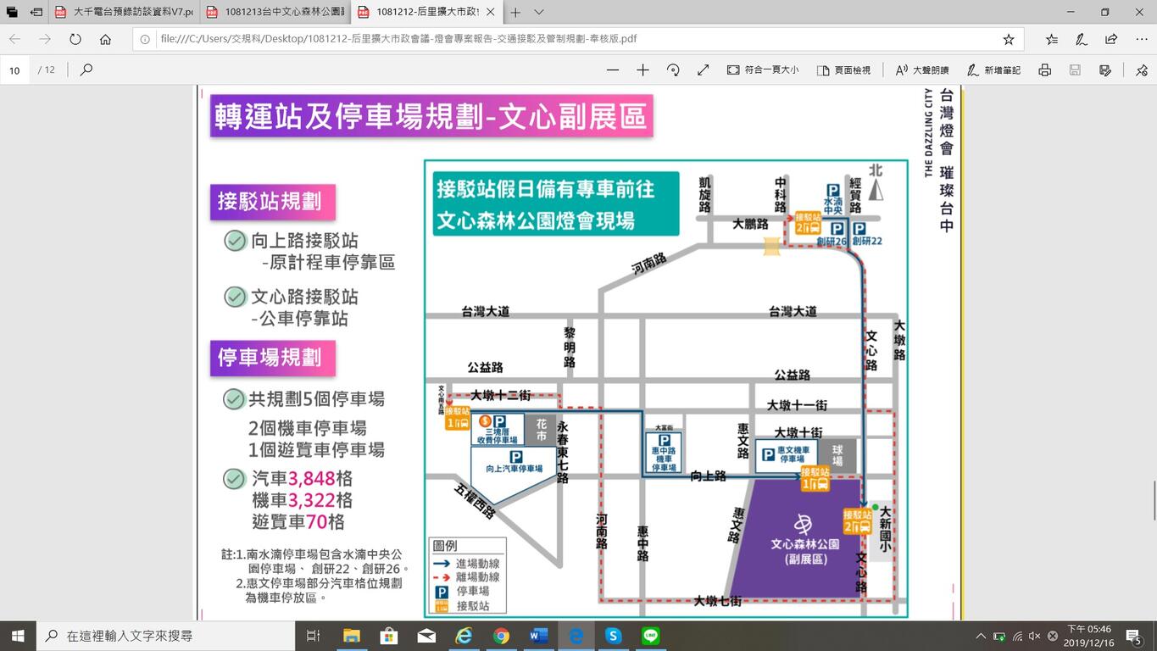Click the page number field showing 10

[14, 70]
